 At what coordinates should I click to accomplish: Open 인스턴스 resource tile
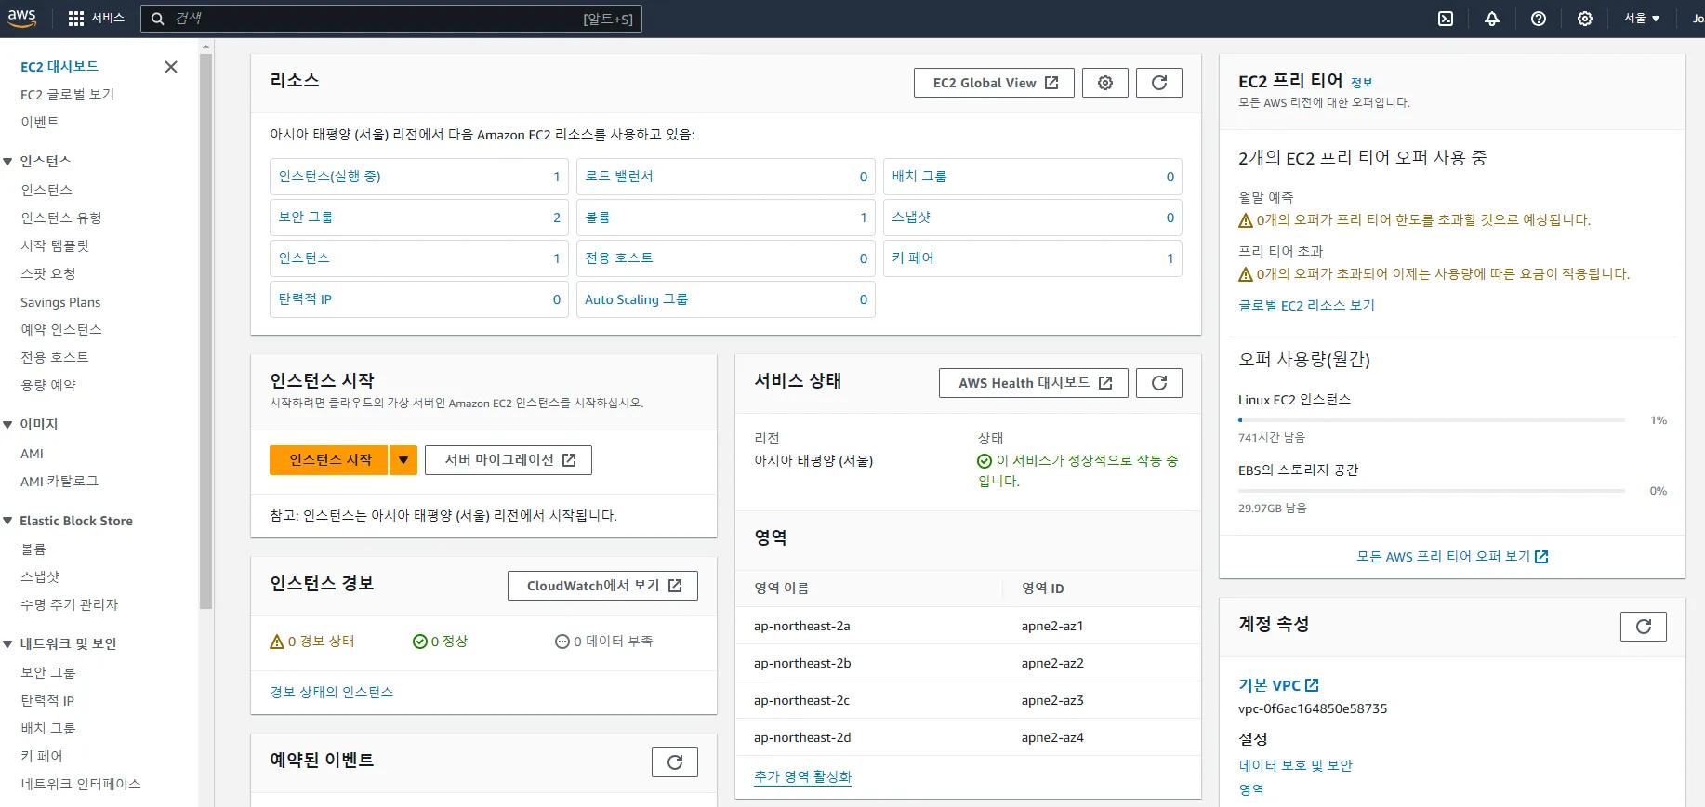click(x=419, y=258)
